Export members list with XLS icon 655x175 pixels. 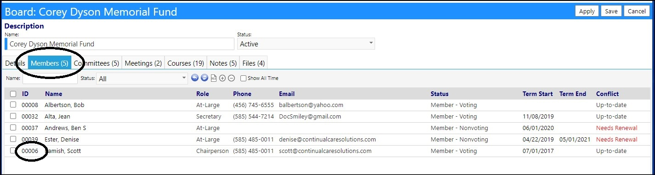tap(214, 79)
